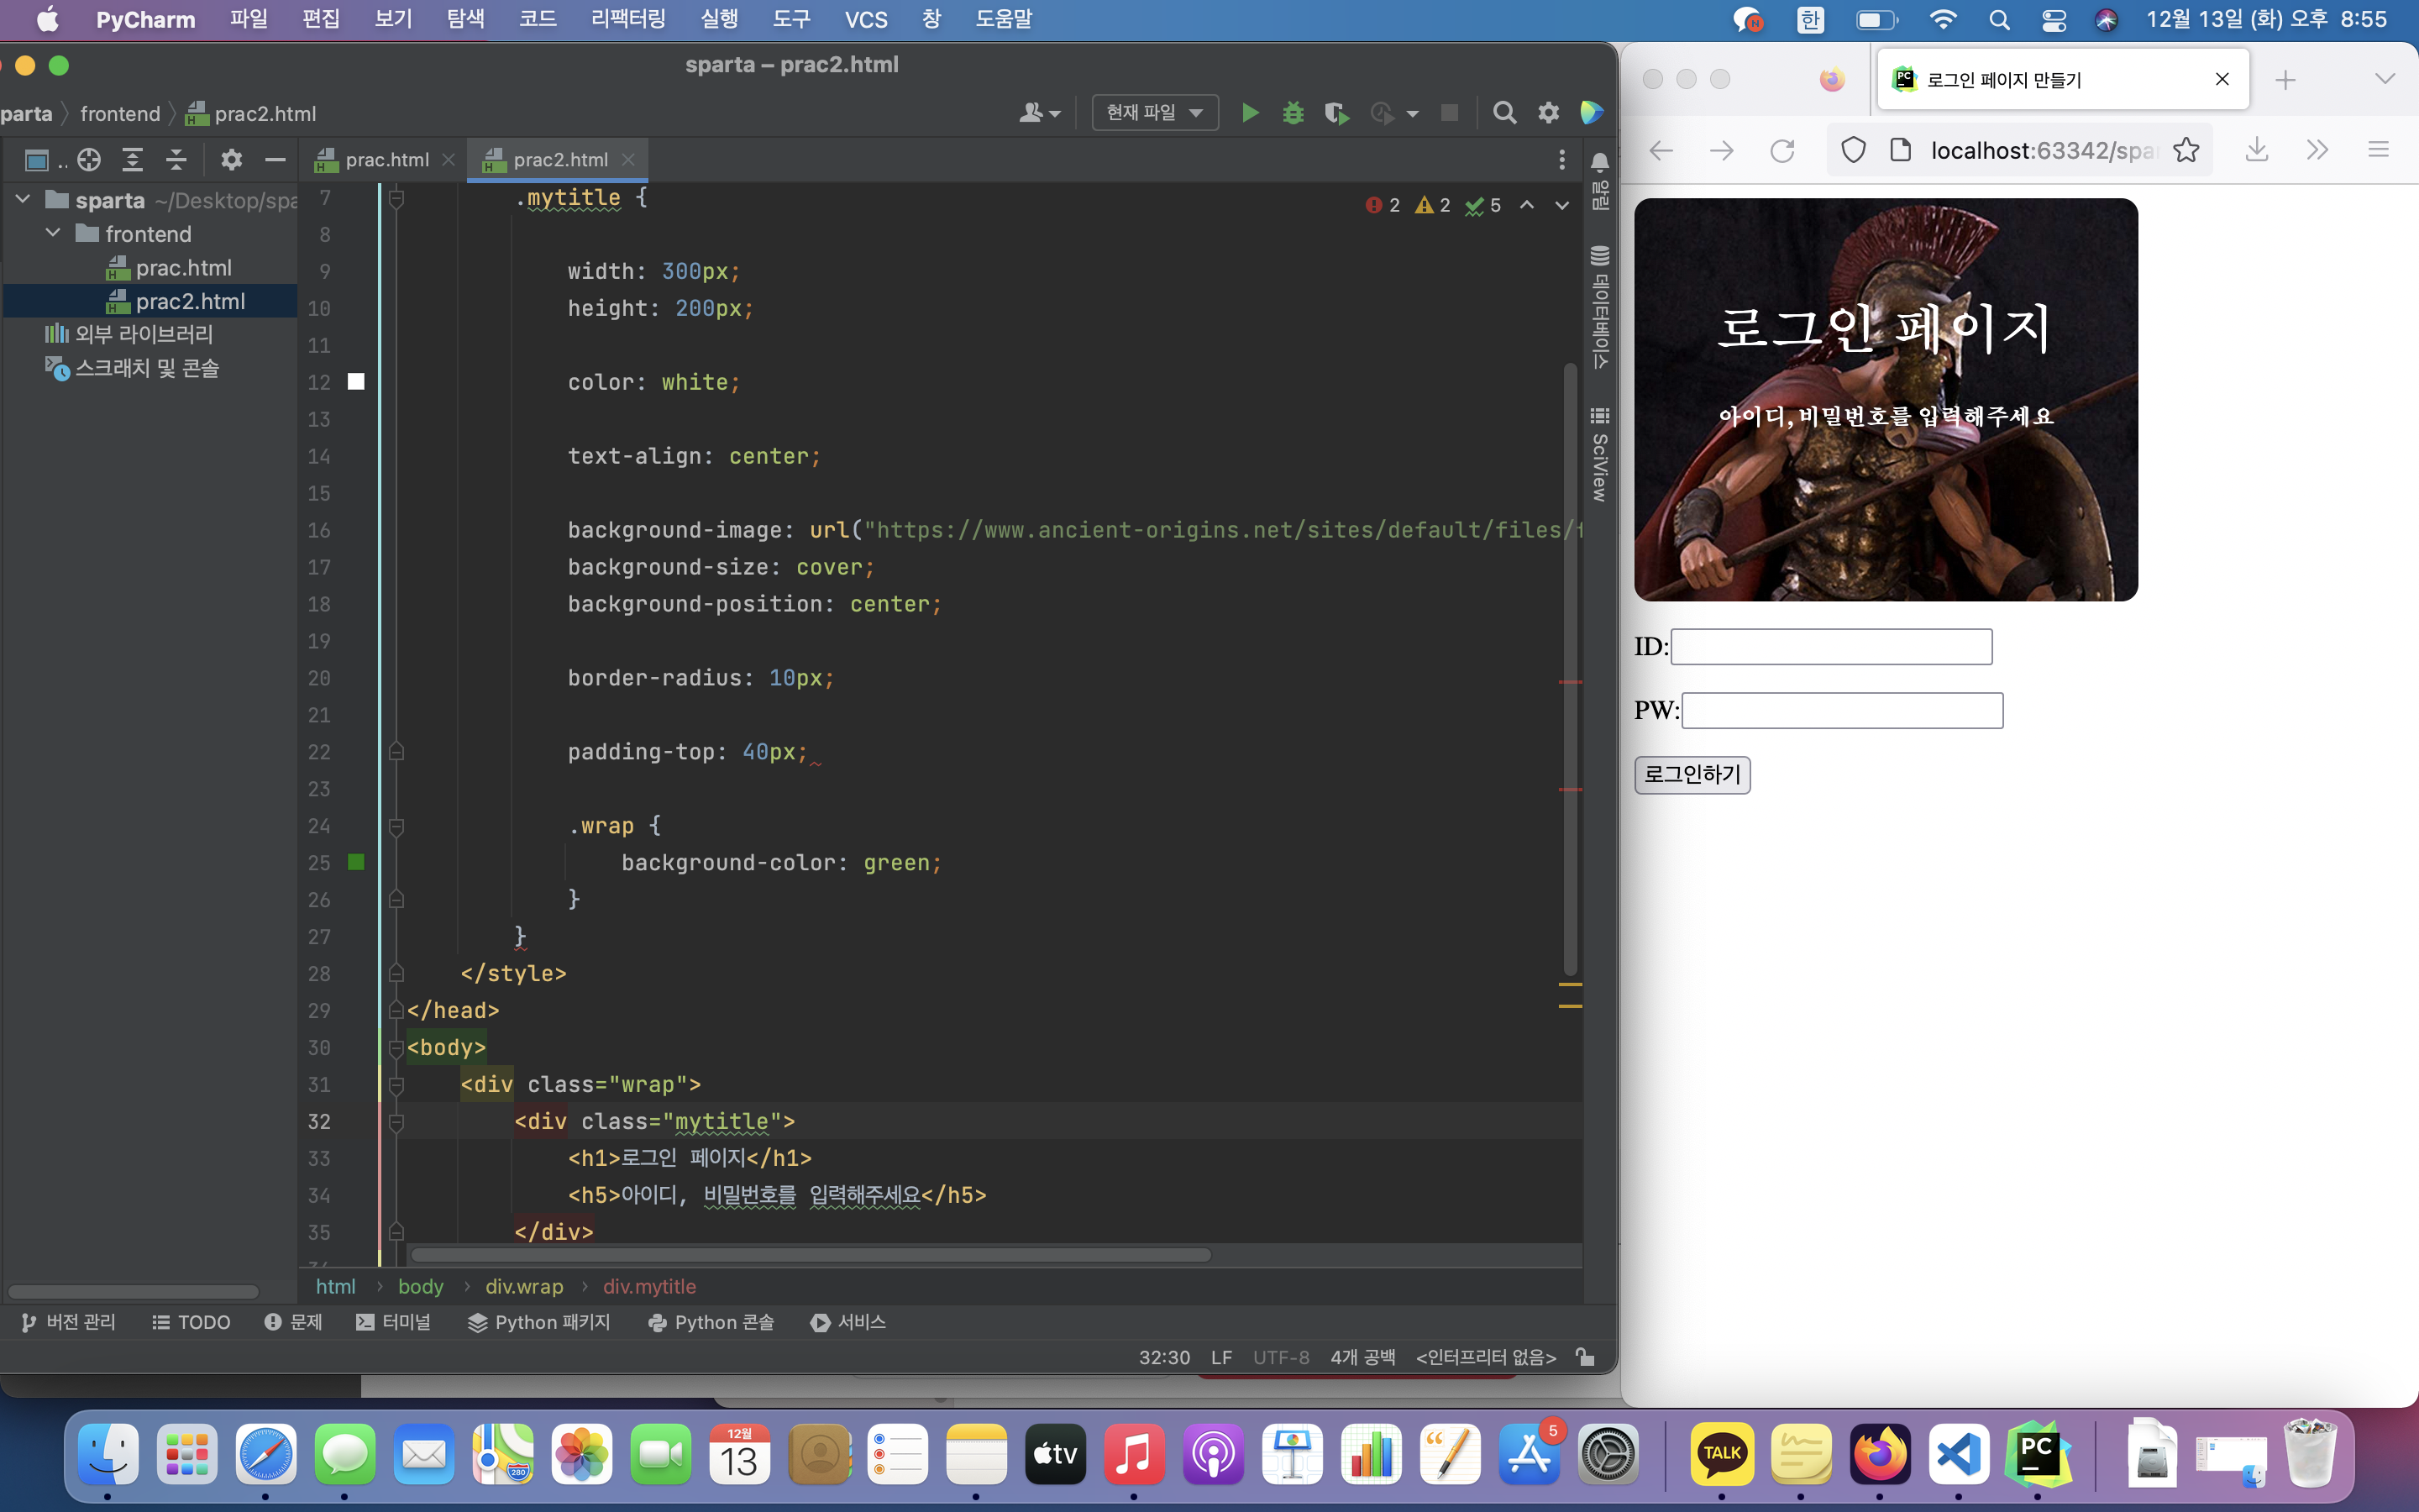Open macOS Control Center toggles
This screenshot has height=1512, width=2419.
[x=2053, y=20]
